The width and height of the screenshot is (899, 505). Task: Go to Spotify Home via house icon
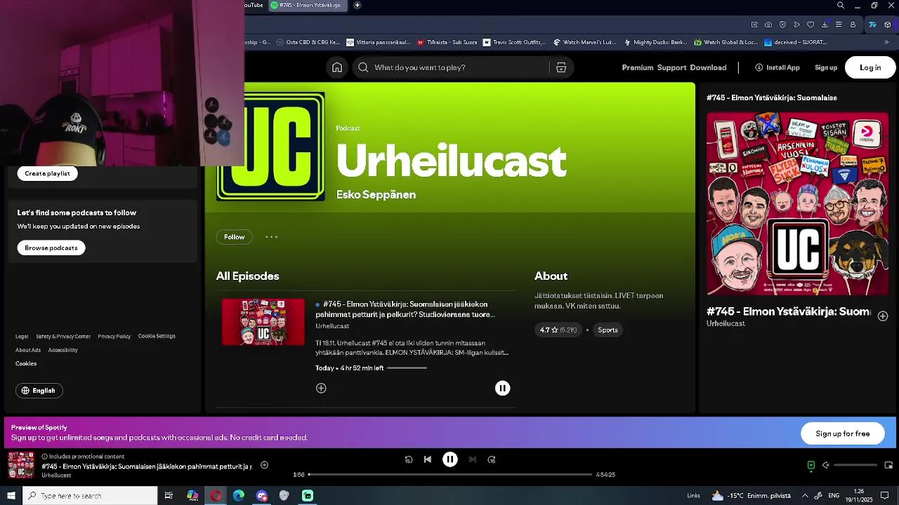pyautogui.click(x=337, y=67)
